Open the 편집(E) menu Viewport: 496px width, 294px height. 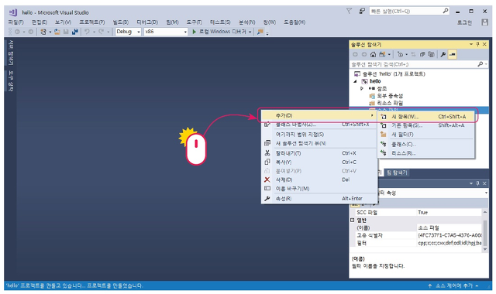pyautogui.click(x=40, y=22)
